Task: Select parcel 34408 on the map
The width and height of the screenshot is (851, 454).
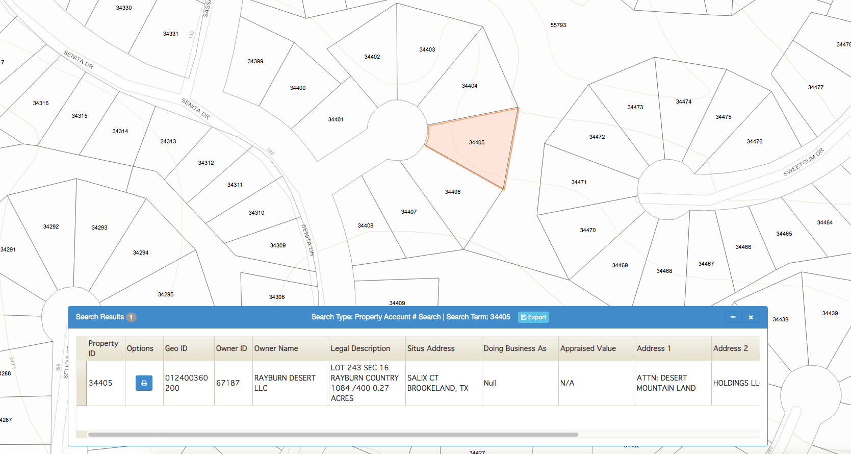Action: coord(366,225)
